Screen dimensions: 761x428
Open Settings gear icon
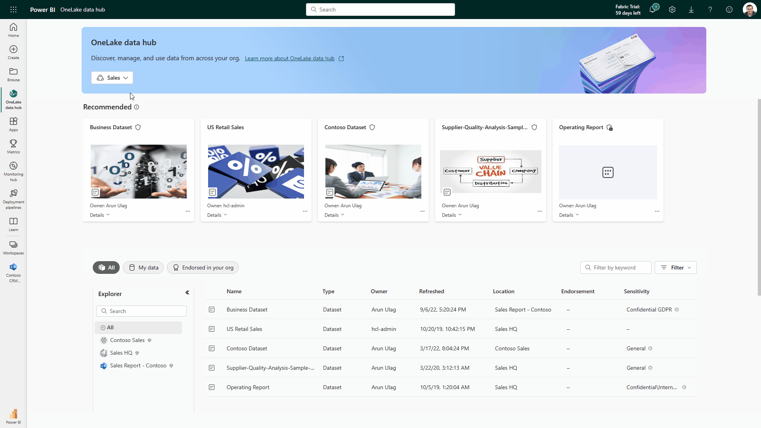click(672, 10)
